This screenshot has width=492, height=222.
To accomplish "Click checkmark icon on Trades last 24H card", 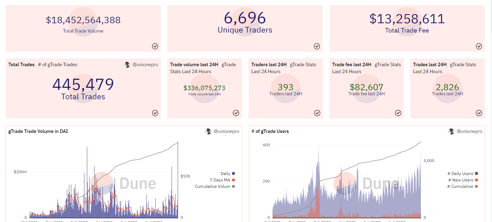I will [x=479, y=113].
